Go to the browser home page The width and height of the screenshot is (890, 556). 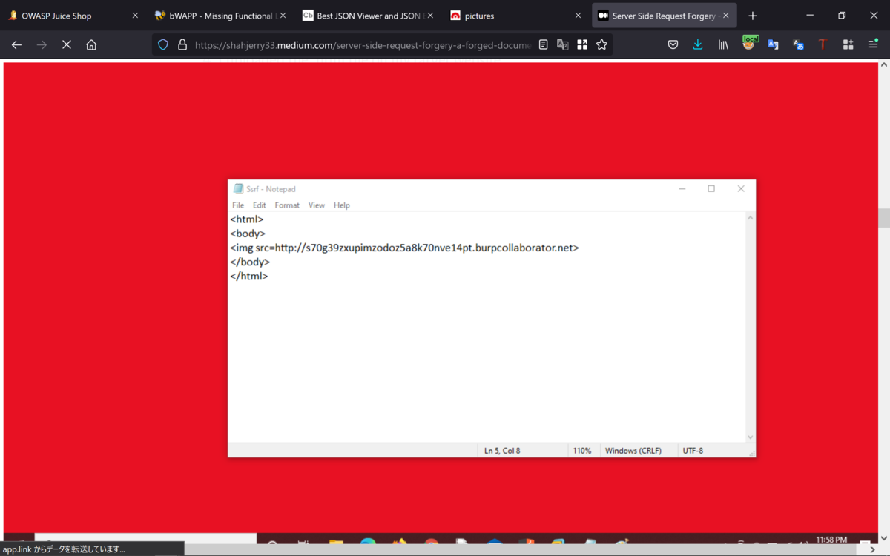pyautogui.click(x=91, y=45)
